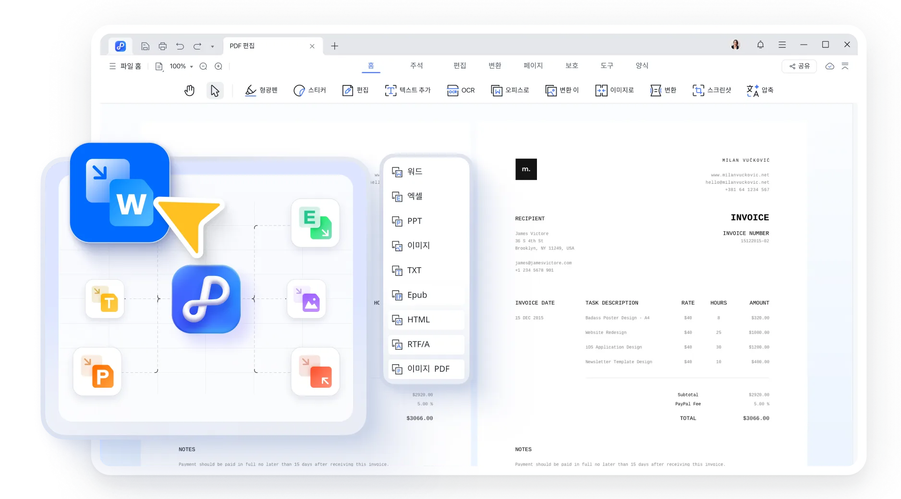Choose 워드 in conversion list
Viewport: 901px width, 499px height.
click(x=426, y=171)
